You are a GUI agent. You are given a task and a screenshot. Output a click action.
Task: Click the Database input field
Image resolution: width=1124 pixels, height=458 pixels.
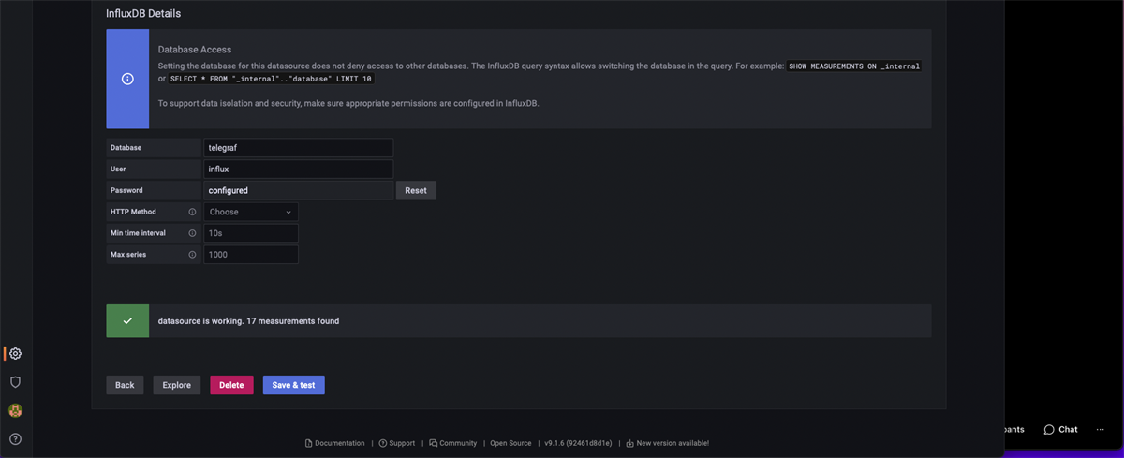(x=299, y=148)
